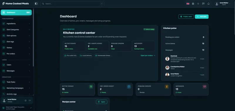Select Dashboard in the sidebar
This screenshot has width=235, height=111.
[16, 12]
